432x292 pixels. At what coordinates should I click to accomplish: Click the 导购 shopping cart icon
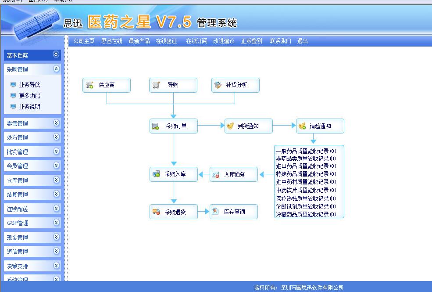156,85
